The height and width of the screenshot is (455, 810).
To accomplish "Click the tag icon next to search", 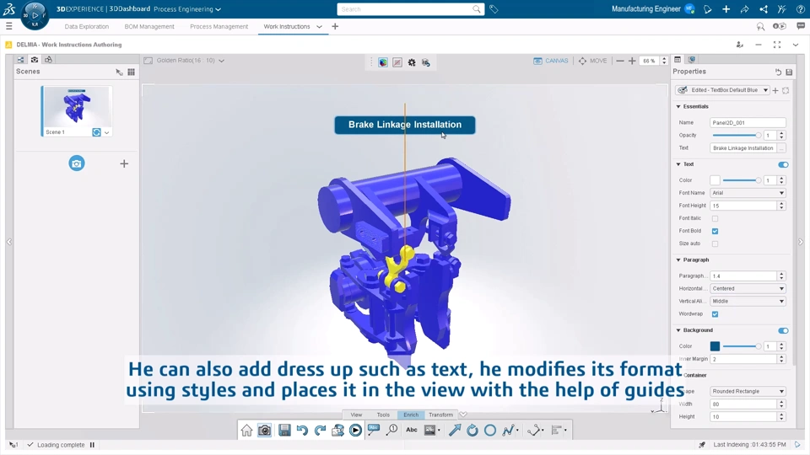I will coord(494,9).
